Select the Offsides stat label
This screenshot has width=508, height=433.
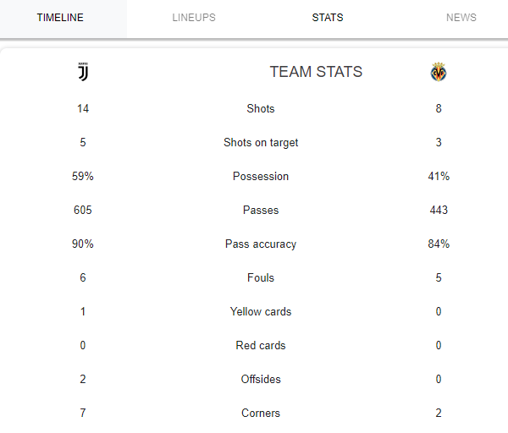point(261,379)
